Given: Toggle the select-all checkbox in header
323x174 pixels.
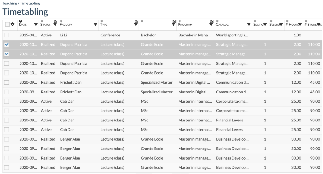Looking at the screenshot, I should point(7,25).
